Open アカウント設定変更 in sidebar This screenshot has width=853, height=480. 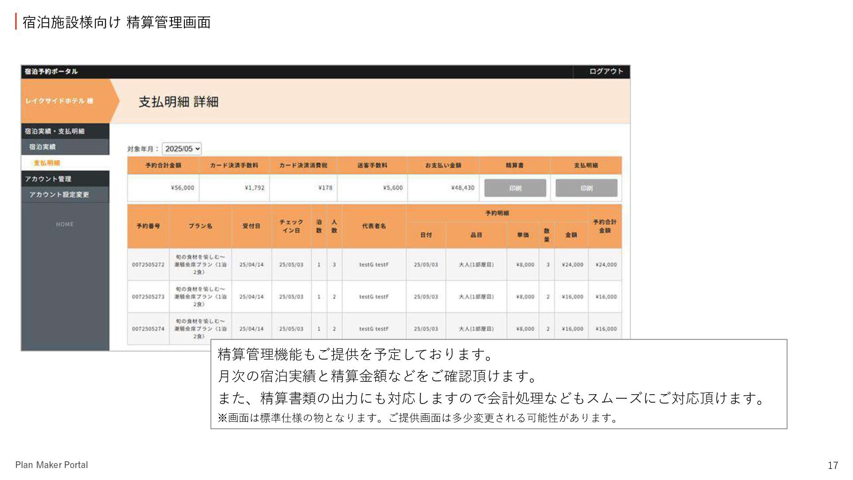click(x=59, y=195)
